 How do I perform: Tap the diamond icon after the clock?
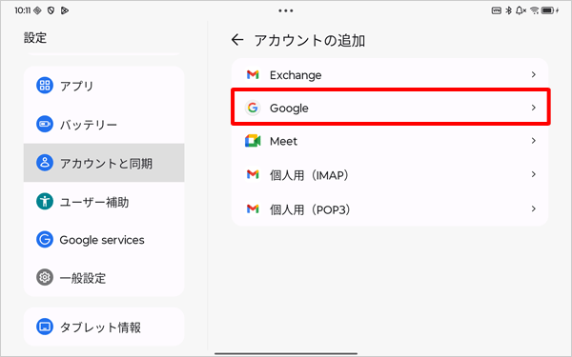pos(37,10)
